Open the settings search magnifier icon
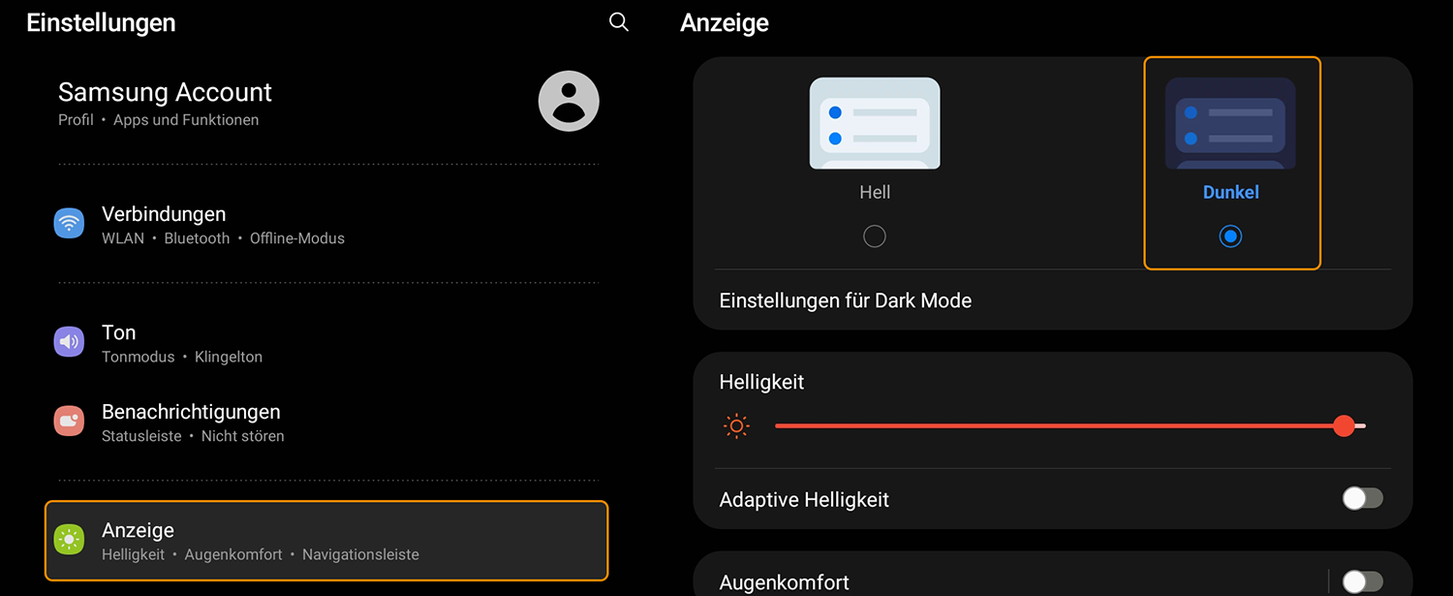Viewport: 1453px width, 596px height. click(x=619, y=22)
